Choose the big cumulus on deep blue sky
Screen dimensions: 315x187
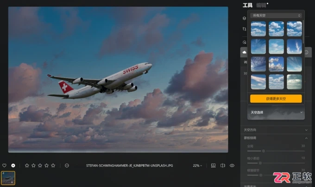276,64
